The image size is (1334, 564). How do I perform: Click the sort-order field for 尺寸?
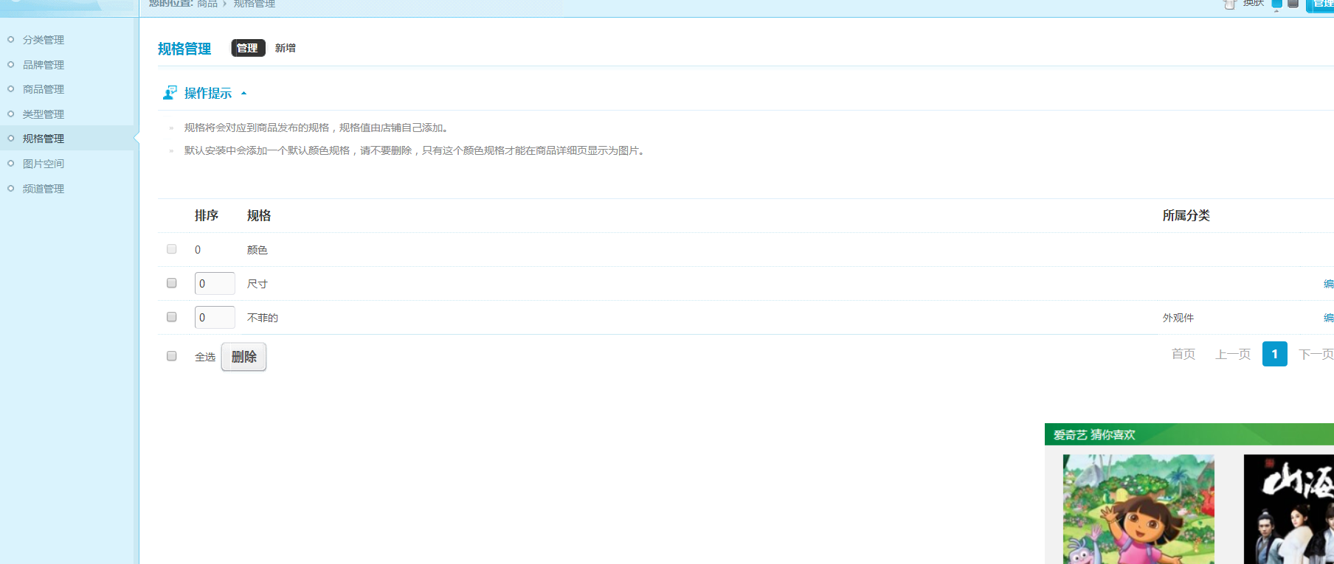(x=215, y=284)
